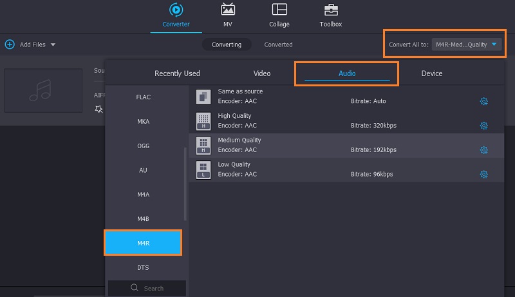
Task: Open settings gear for High Quality preset
Action: [483, 126]
